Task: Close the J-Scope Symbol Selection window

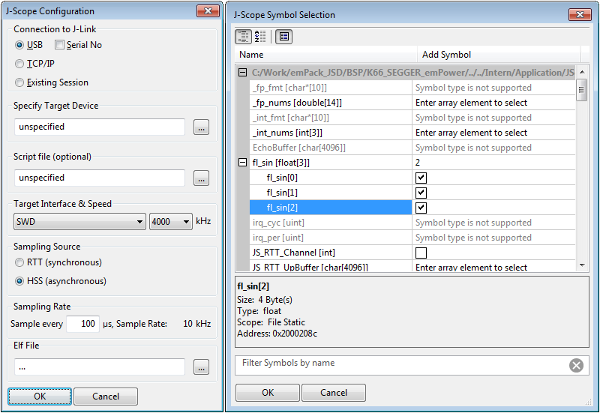Action: (578, 13)
